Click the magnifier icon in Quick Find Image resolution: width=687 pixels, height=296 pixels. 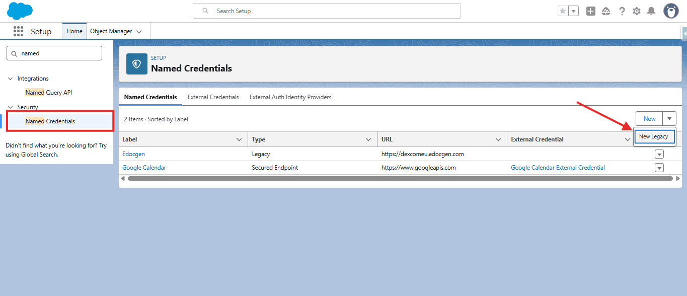(14, 53)
